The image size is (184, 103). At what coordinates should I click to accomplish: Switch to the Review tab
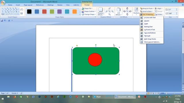[x=60, y=5]
